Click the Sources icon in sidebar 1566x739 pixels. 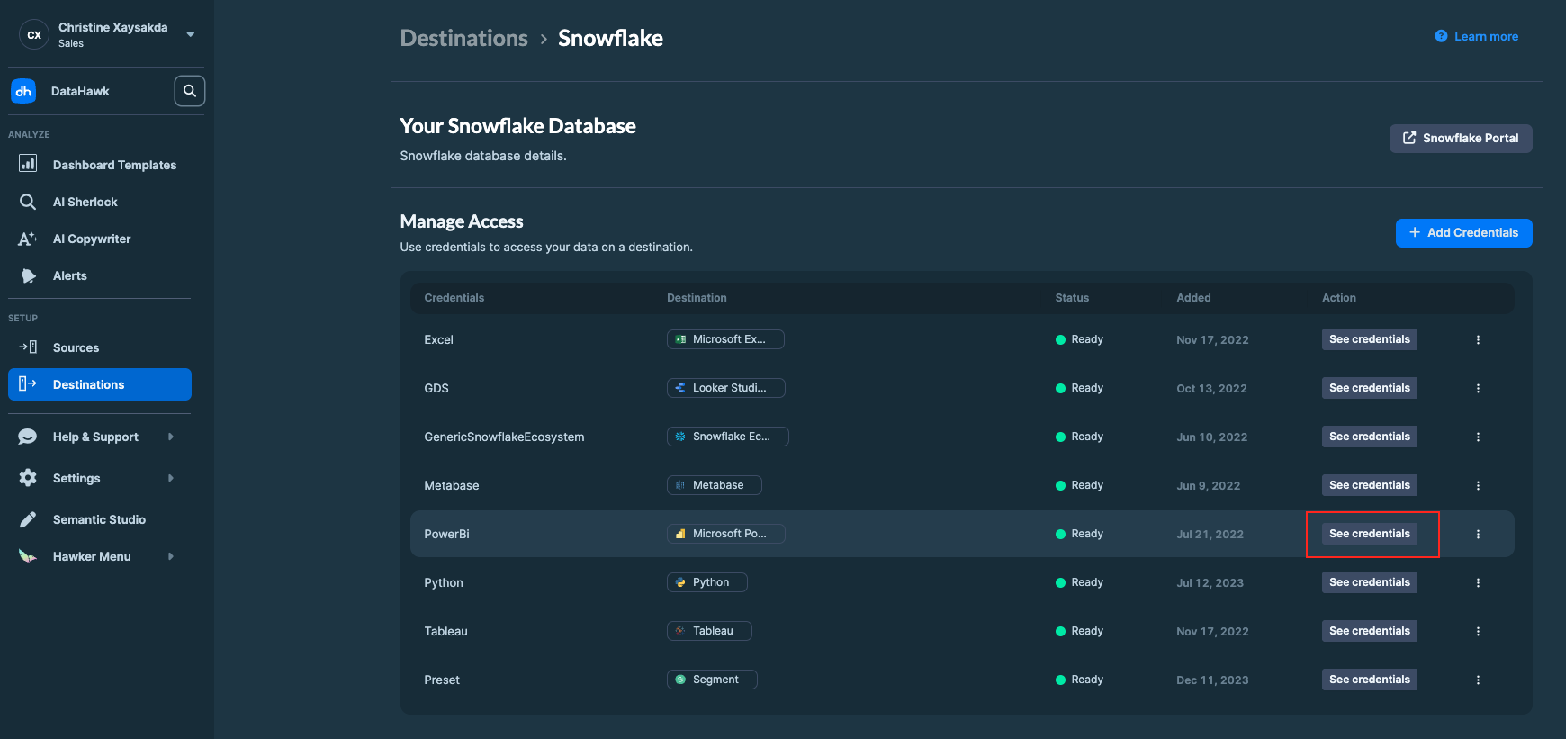pos(28,347)
